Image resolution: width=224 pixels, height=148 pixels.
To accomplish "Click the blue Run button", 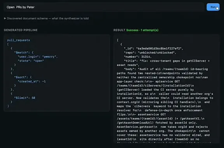I will (x=213, y=7).
